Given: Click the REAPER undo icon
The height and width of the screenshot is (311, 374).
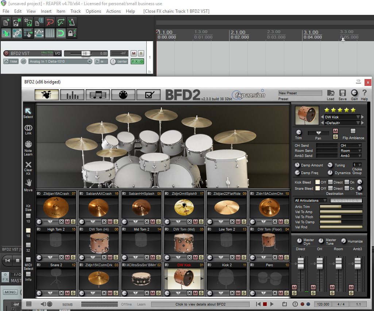Looking at the screenshot, I should pyautogui.click(x=50, y=22).
